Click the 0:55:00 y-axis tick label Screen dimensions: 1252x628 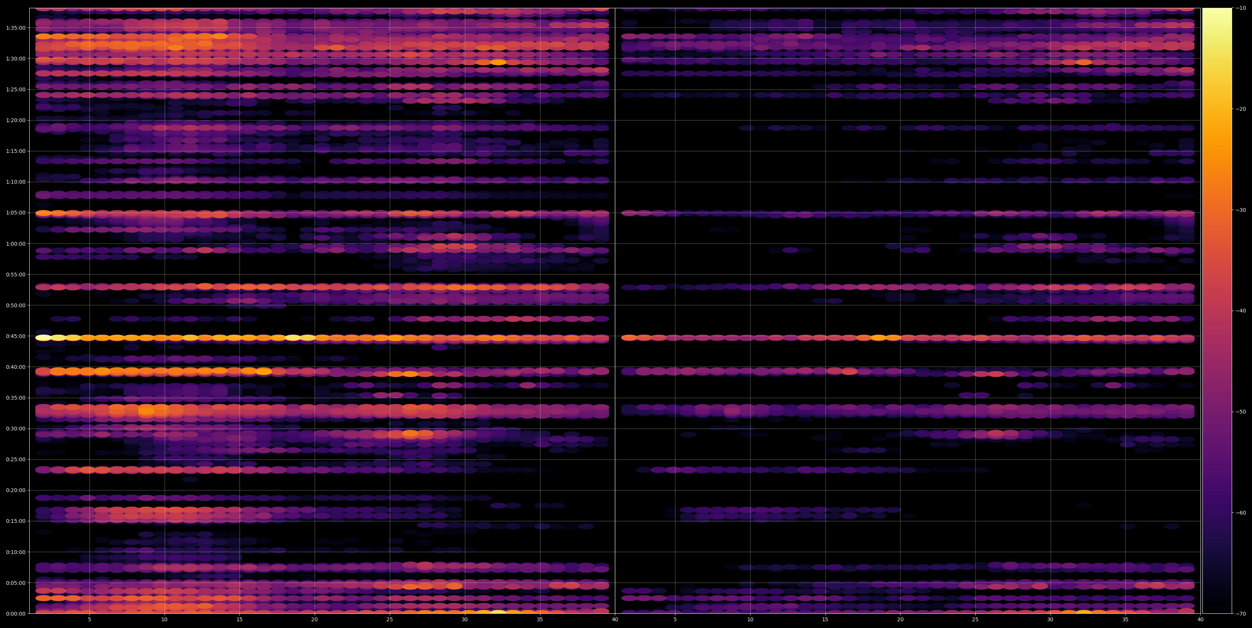15,275
